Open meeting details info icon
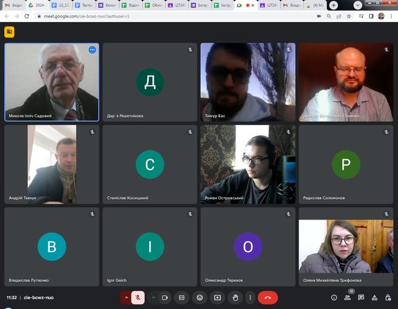 pyautogui.click(x=334, y=298)
